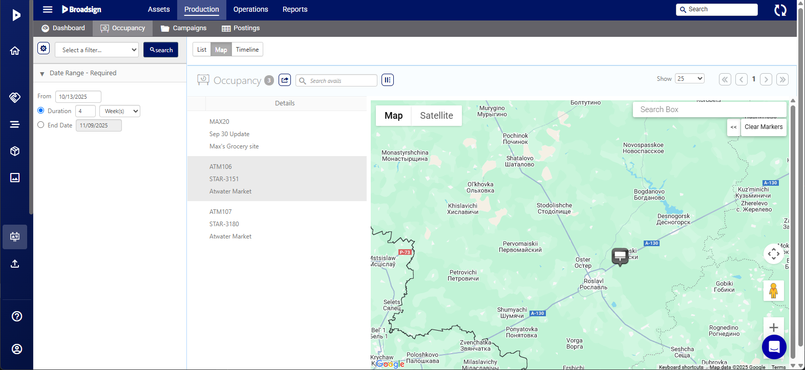The height and width of the screenshot is (370, 805).
Task: Focus the map Search Box field
Action: [x=710, y=110]
